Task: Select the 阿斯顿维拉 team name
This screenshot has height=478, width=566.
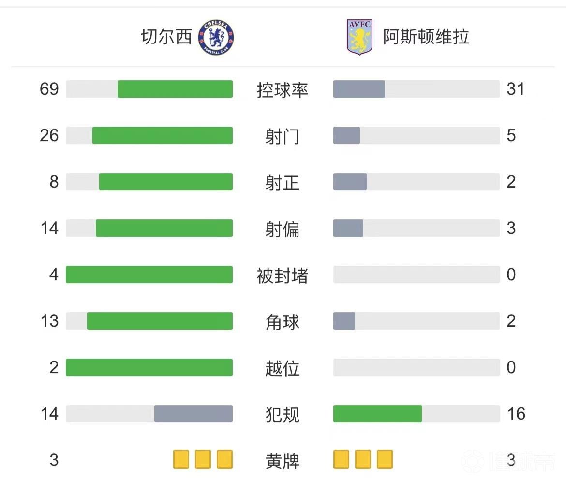Action: coord(426,37)
